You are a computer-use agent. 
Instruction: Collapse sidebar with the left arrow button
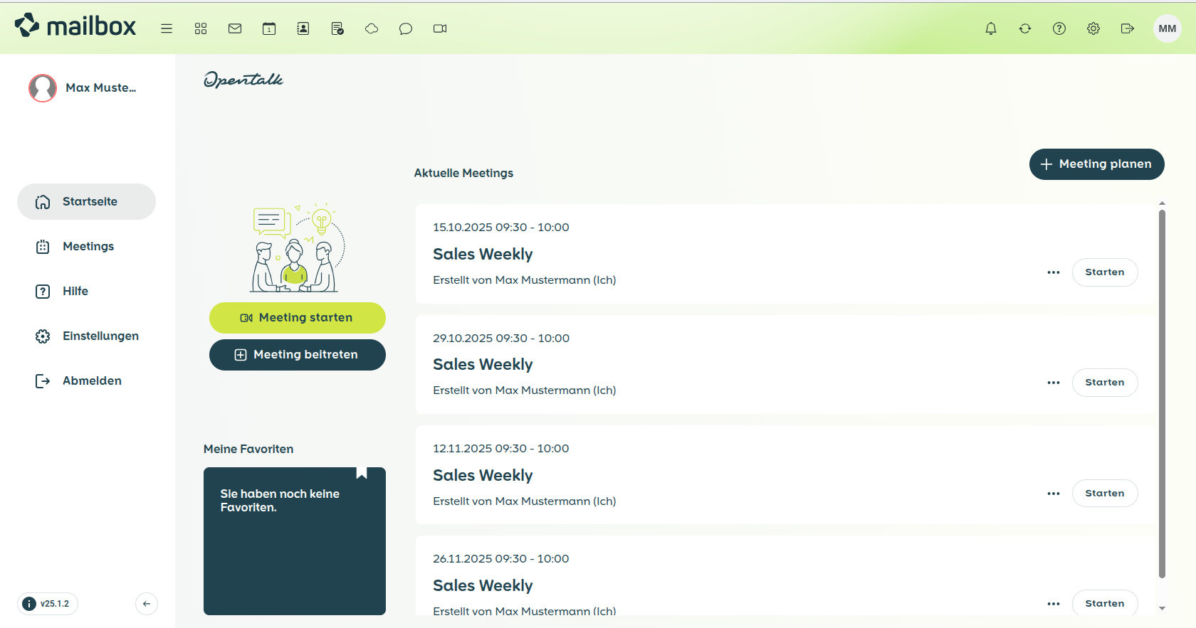147,604
